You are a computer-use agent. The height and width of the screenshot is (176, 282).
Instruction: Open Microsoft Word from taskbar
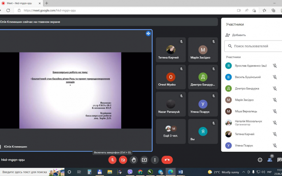coord(180,172)
